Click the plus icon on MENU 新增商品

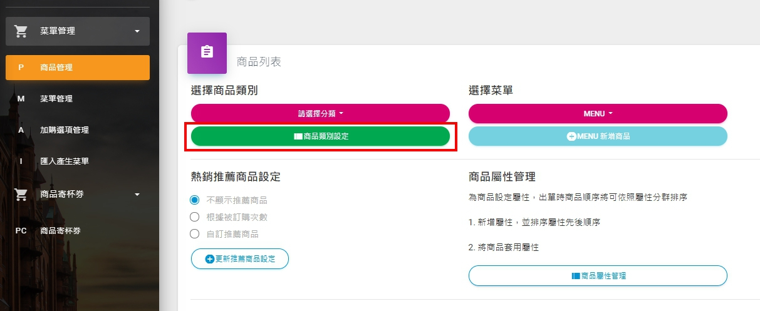[x=571, y=136]
